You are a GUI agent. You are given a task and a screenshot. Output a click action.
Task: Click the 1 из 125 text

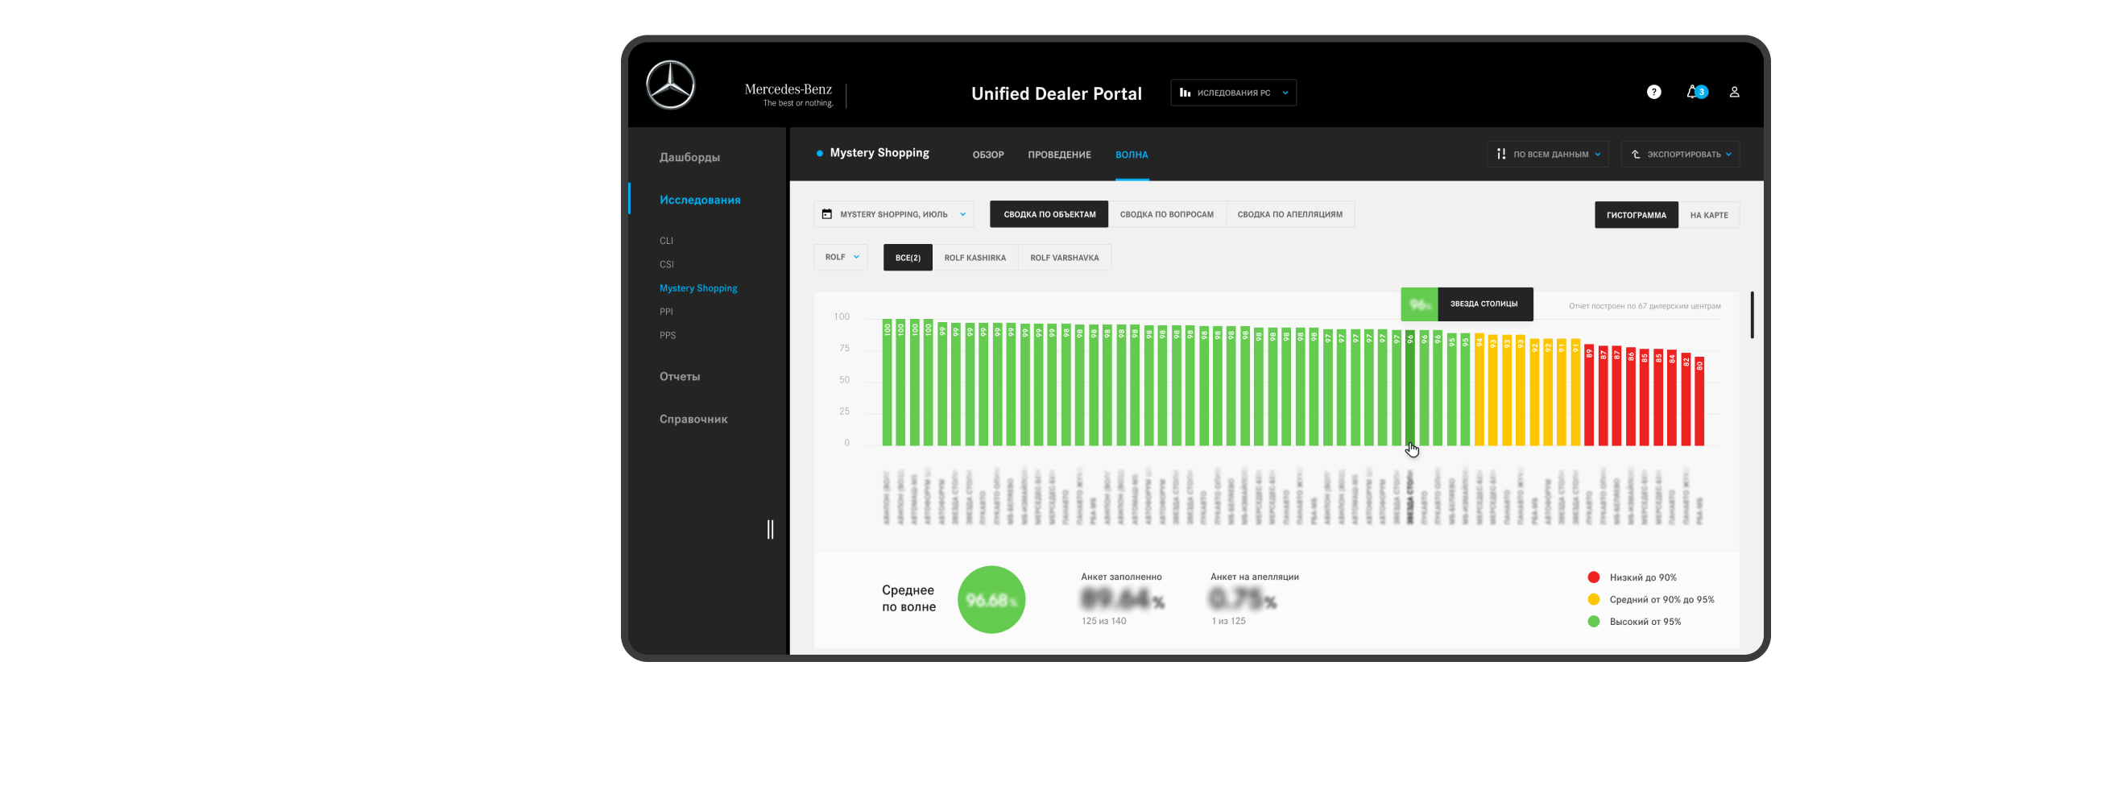(x=1228, y=622)
